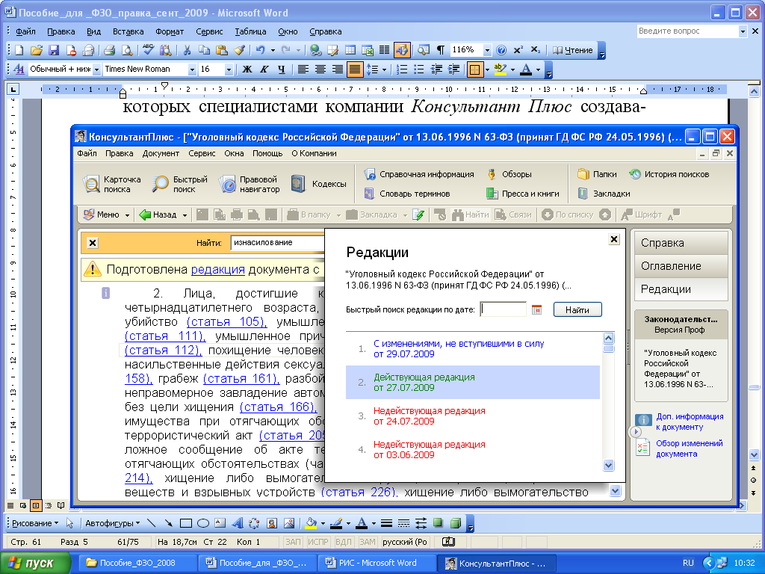The height and width of the screenshot is (574, 765).
Task: Open КонсультантПлюс Документ menu
Action: coord(161,153)
